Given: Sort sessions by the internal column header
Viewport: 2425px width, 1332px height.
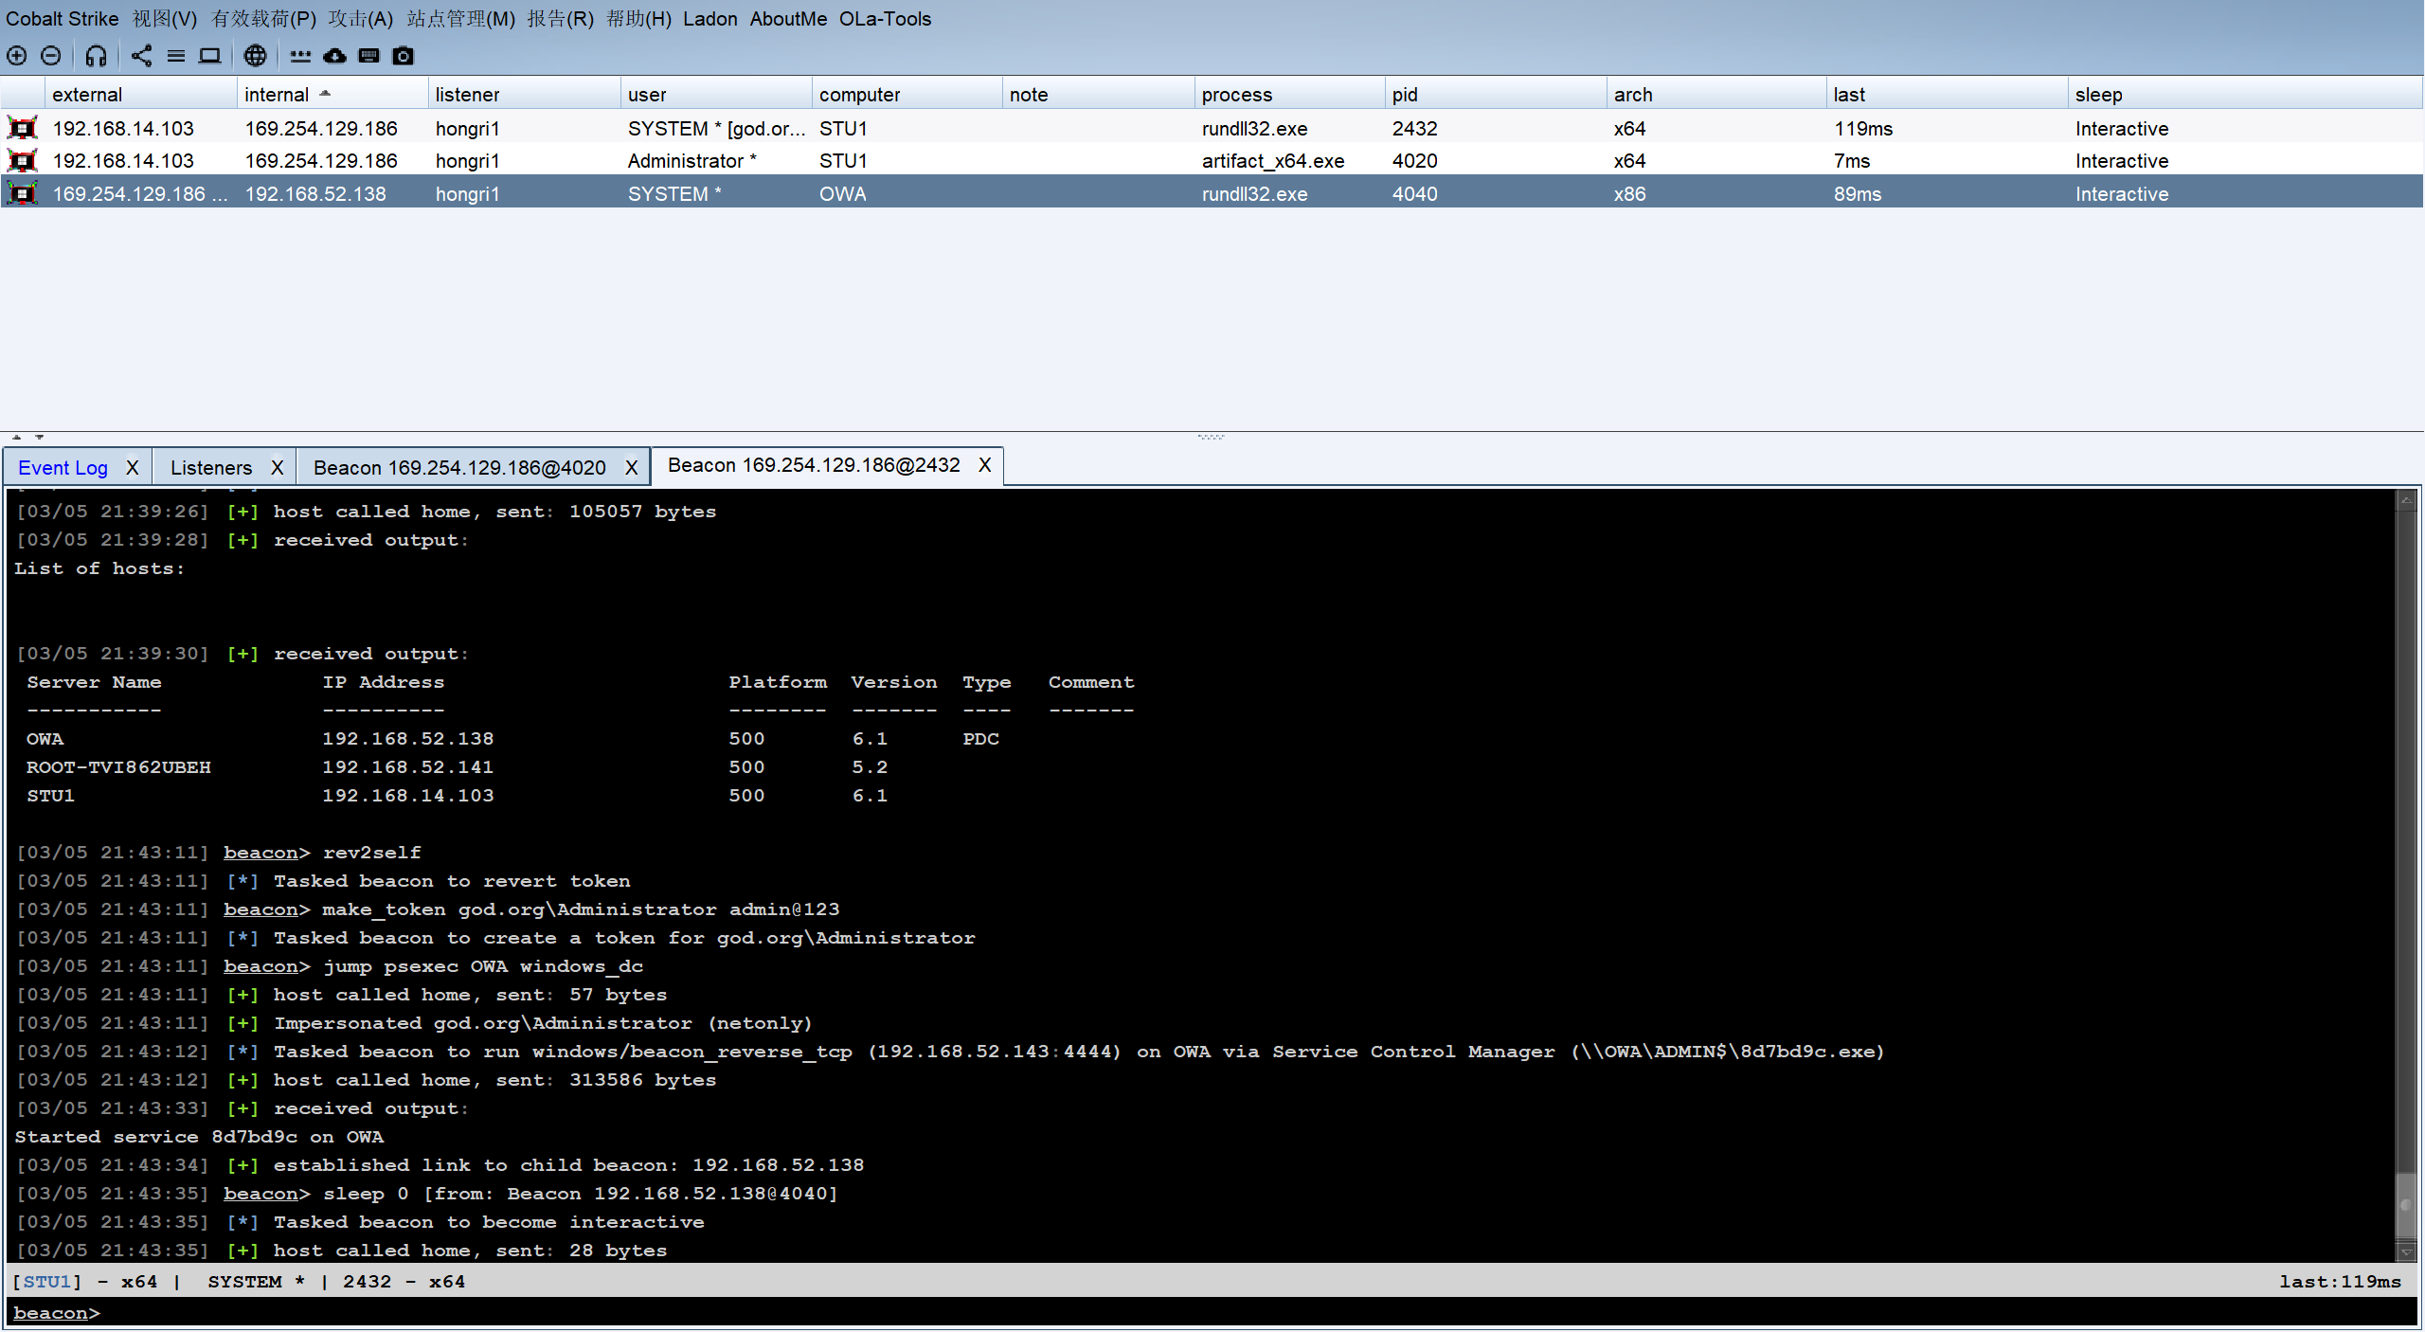Looking at the screenshot, I should 277,95.
